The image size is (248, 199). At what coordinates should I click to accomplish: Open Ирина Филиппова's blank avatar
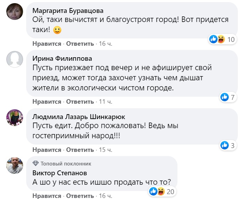[15, 59]
